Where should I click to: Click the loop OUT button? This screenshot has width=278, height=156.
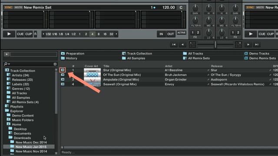[171, 34]
